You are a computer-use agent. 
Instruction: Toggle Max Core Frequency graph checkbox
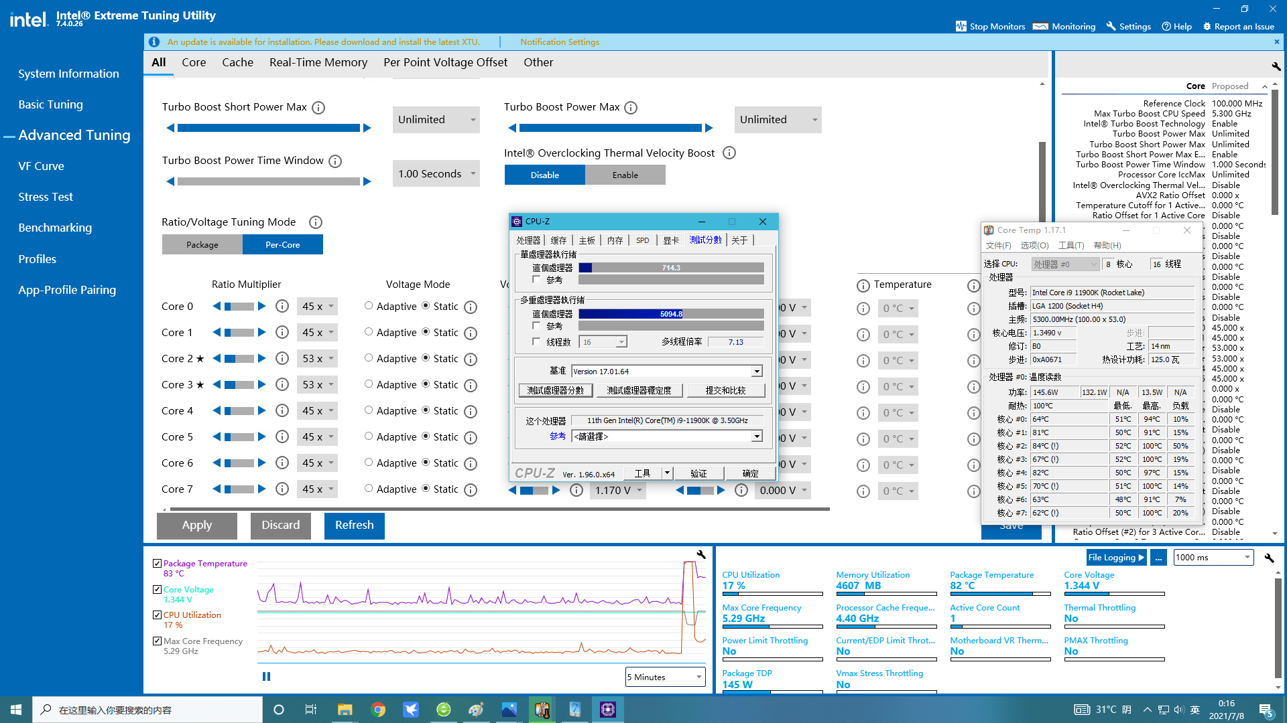(x=157, y=641)
